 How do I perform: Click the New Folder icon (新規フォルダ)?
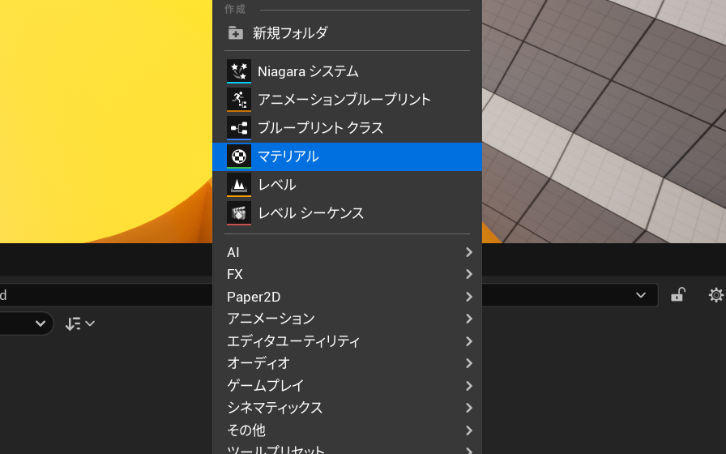(x=235, y=33)
